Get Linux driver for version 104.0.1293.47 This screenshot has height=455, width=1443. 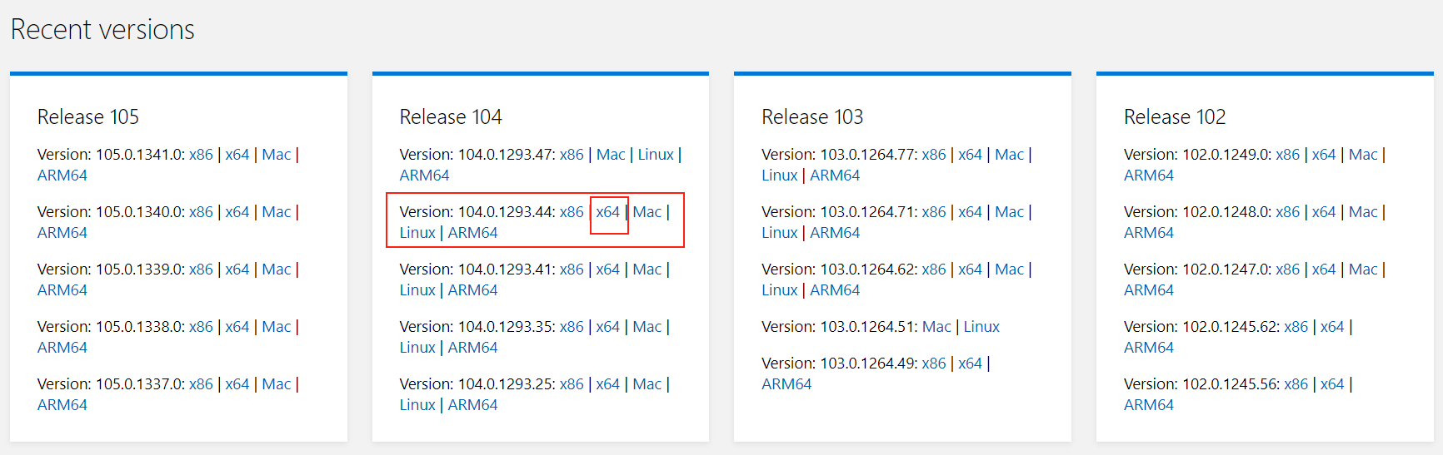coord(656,155)
